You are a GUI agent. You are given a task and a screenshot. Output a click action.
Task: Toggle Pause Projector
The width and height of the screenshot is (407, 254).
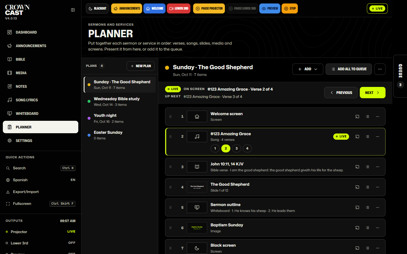pyautogui.click(x=209, y=8)
